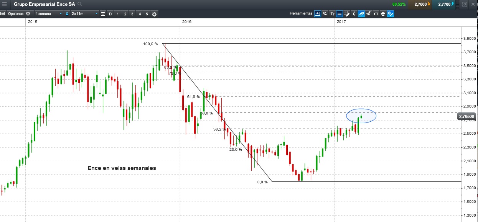Print the chart with the printer icon
Screen dimensions: 478x222
click(x=383, y=14)
